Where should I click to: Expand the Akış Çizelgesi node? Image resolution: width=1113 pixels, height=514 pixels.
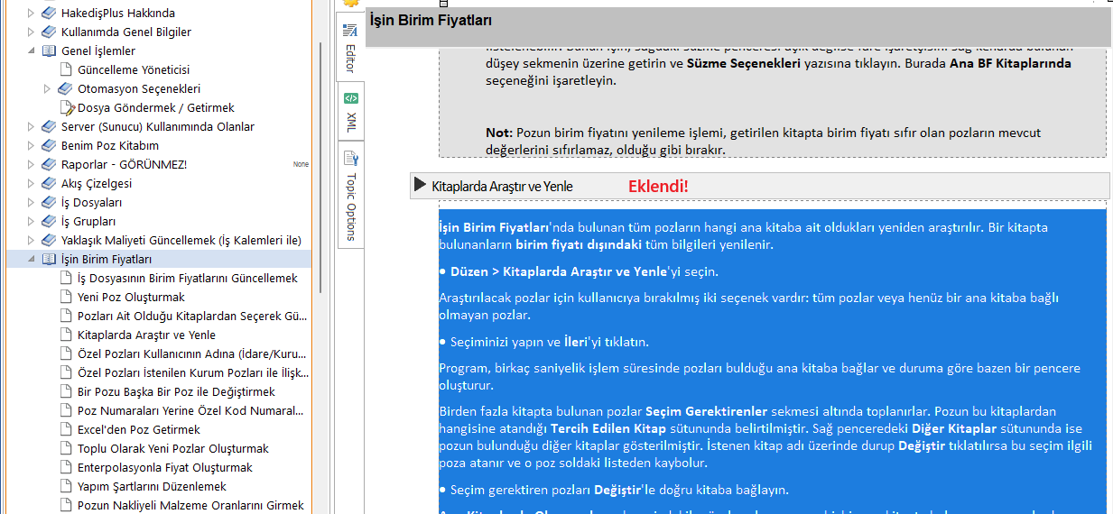(x=31, y=184)
